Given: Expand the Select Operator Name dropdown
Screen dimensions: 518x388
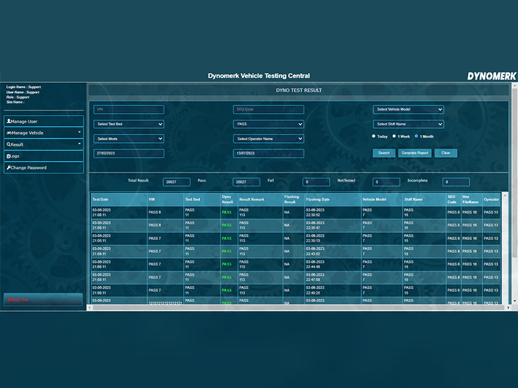Looking at the screenshot, I should coord(268,138).
